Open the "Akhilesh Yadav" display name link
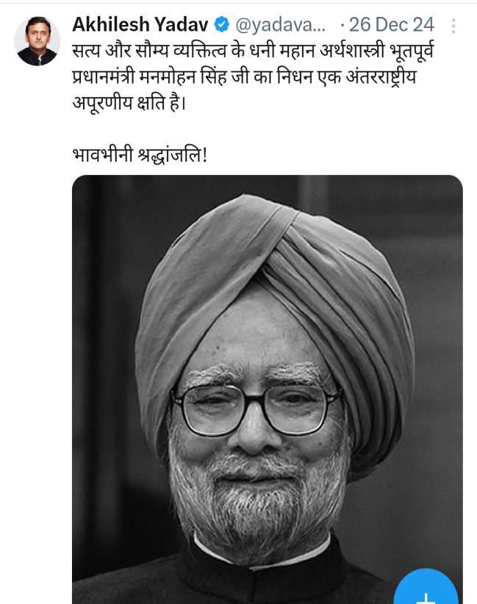 click(x=140, y=25)
